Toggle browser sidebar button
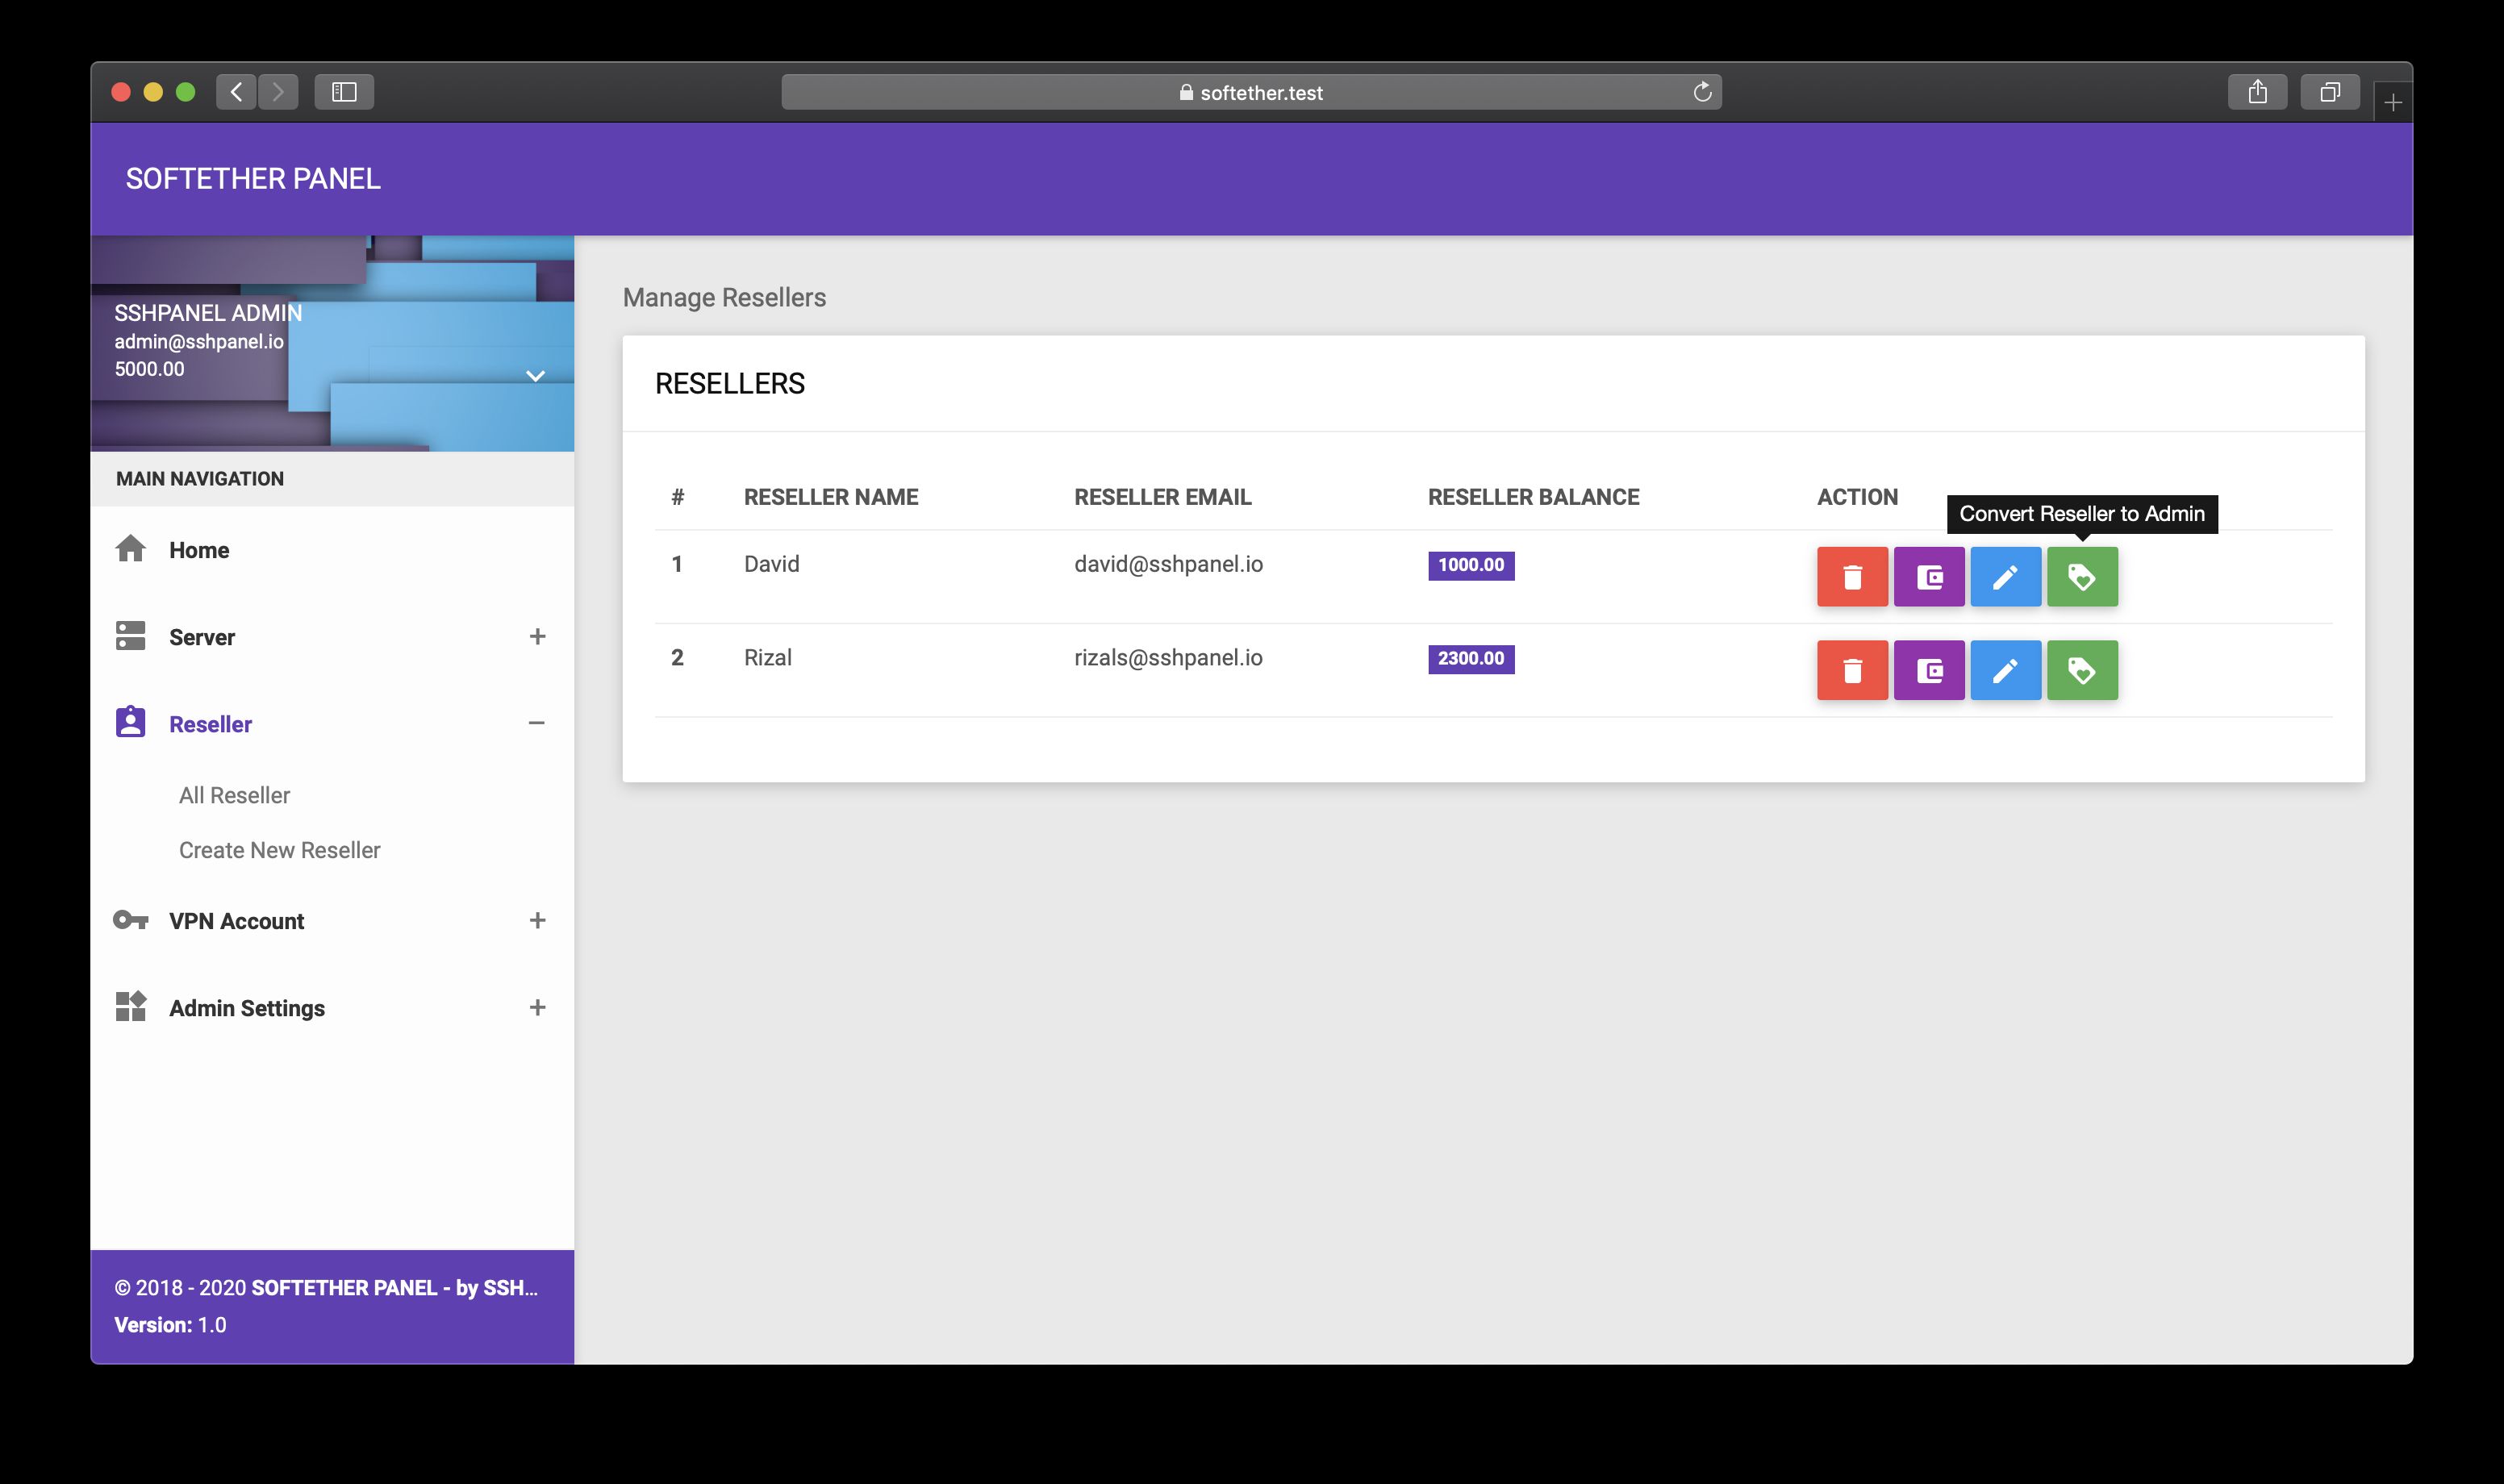Screen dimensions: 2504x1484 pyautogui.click(x=344, y=92)
